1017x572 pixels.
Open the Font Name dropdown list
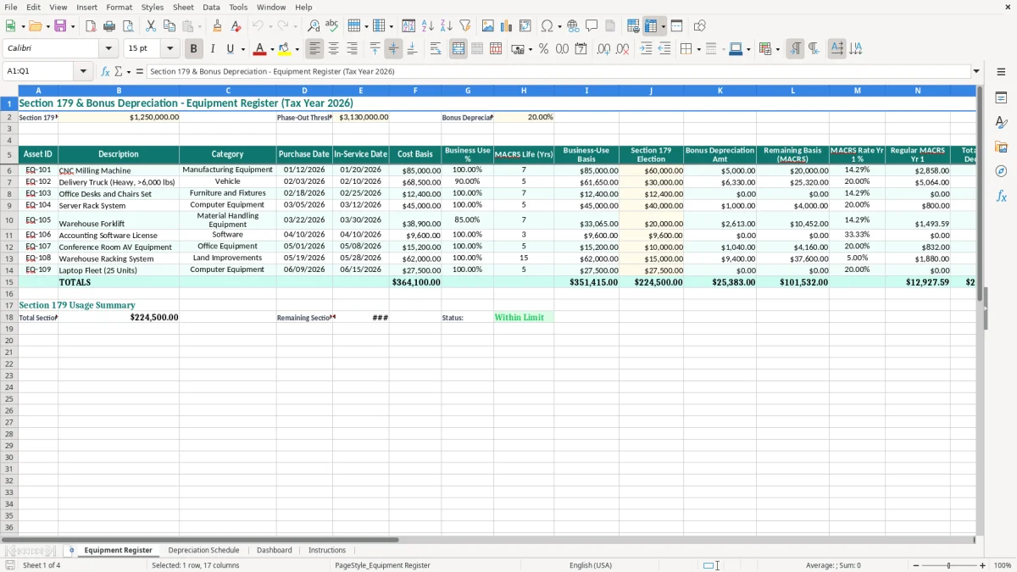pos(108,49)
